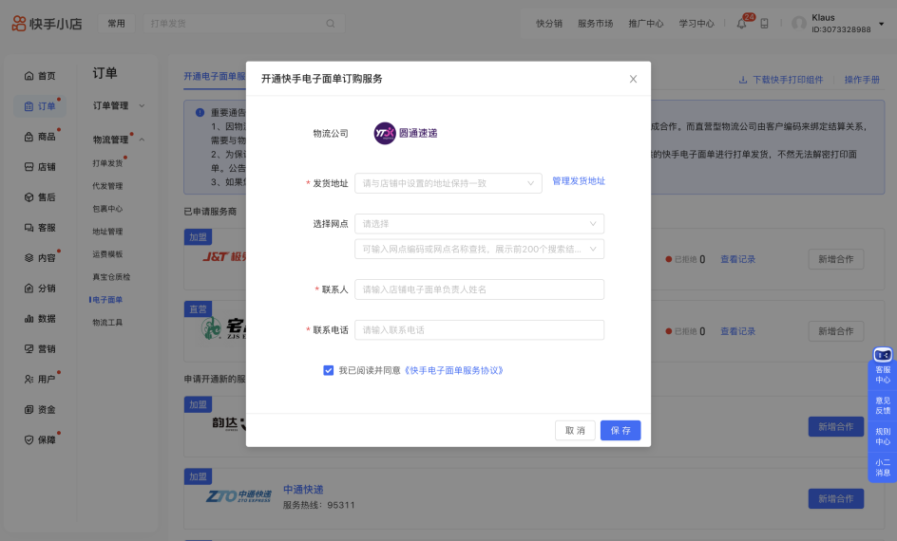Screen dimensions: 897x541
Task: Close the dialog with the X icon
Action: pyautogui.click(x=633, y=79)
